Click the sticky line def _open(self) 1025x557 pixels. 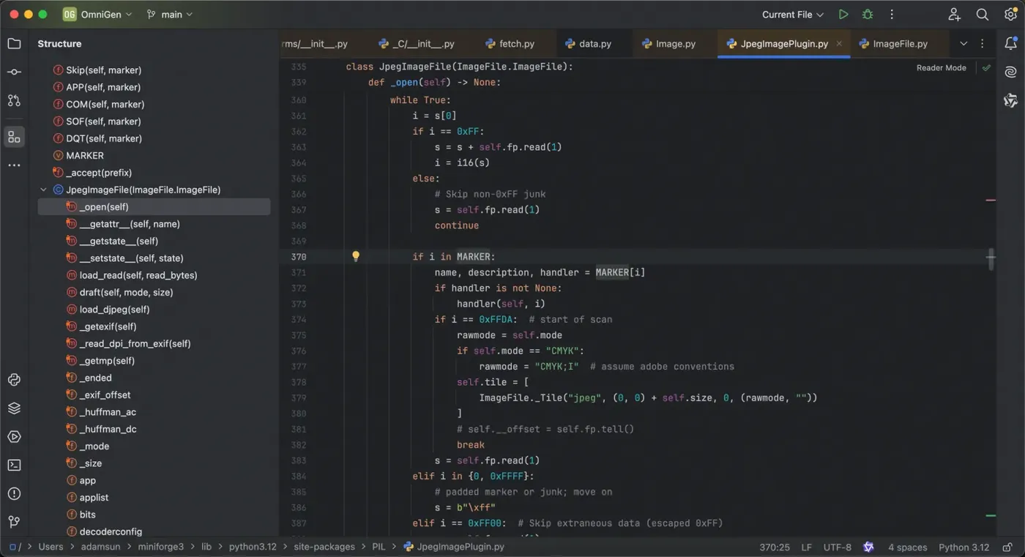(x=434, y=82)
